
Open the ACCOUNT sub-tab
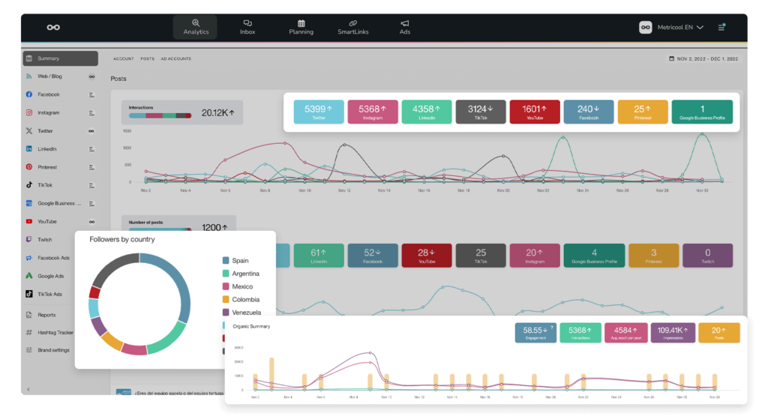coord(124,58)
